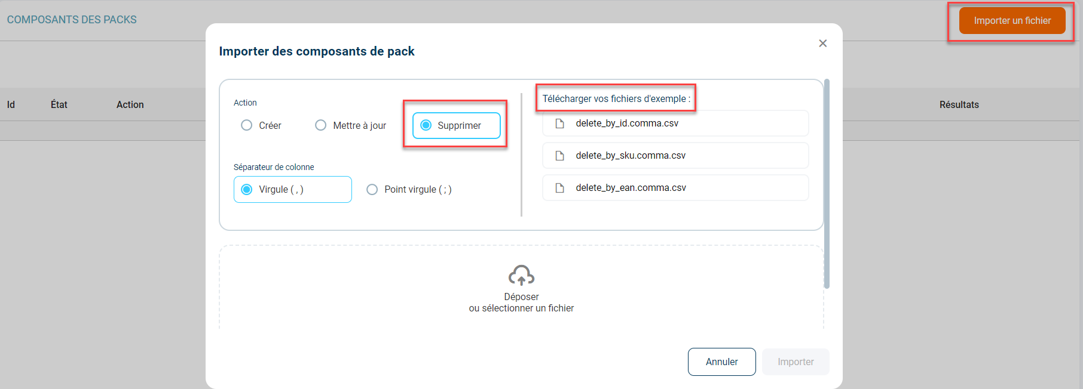Choose the Mettre à jour radio option
The width and height of the screenshot is (1083, 389).
pos(321,125)
